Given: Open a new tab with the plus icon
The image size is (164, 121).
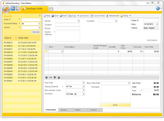Looking at the screenshot, I should (51, 9).
